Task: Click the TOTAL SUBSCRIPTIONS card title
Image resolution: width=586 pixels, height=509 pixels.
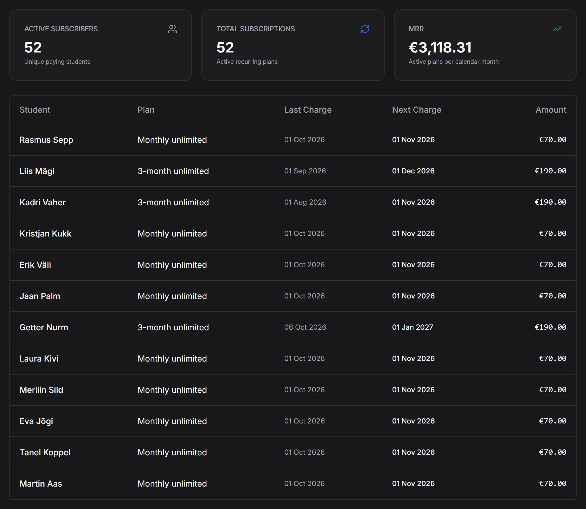Action: 255,29
